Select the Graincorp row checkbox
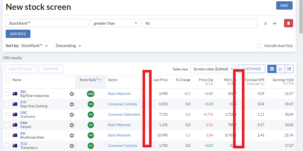Image resolution: width=303 pixels, height=151 pixels. (x=7, y=115)
